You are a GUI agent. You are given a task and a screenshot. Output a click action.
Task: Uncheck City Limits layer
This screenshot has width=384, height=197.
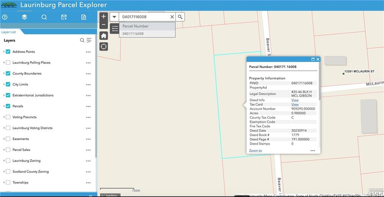(8, 84)
